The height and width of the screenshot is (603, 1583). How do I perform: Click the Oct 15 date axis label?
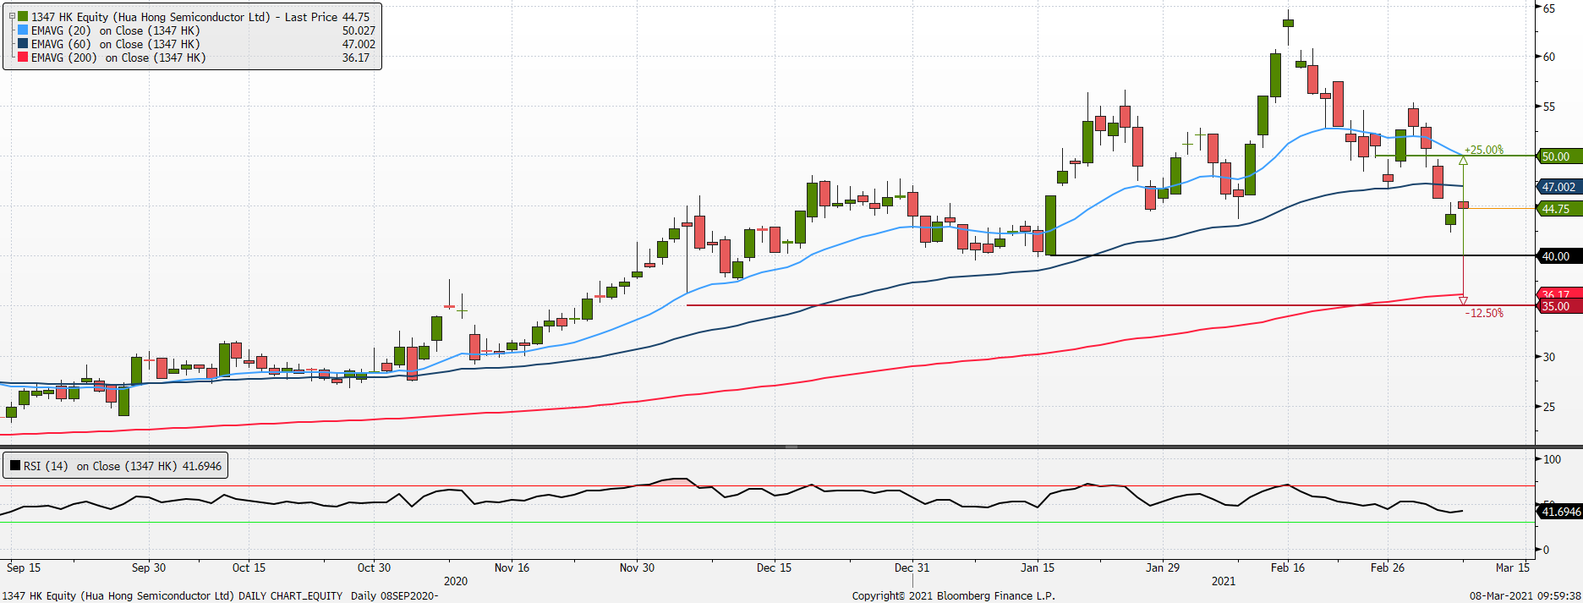[249, 567]
